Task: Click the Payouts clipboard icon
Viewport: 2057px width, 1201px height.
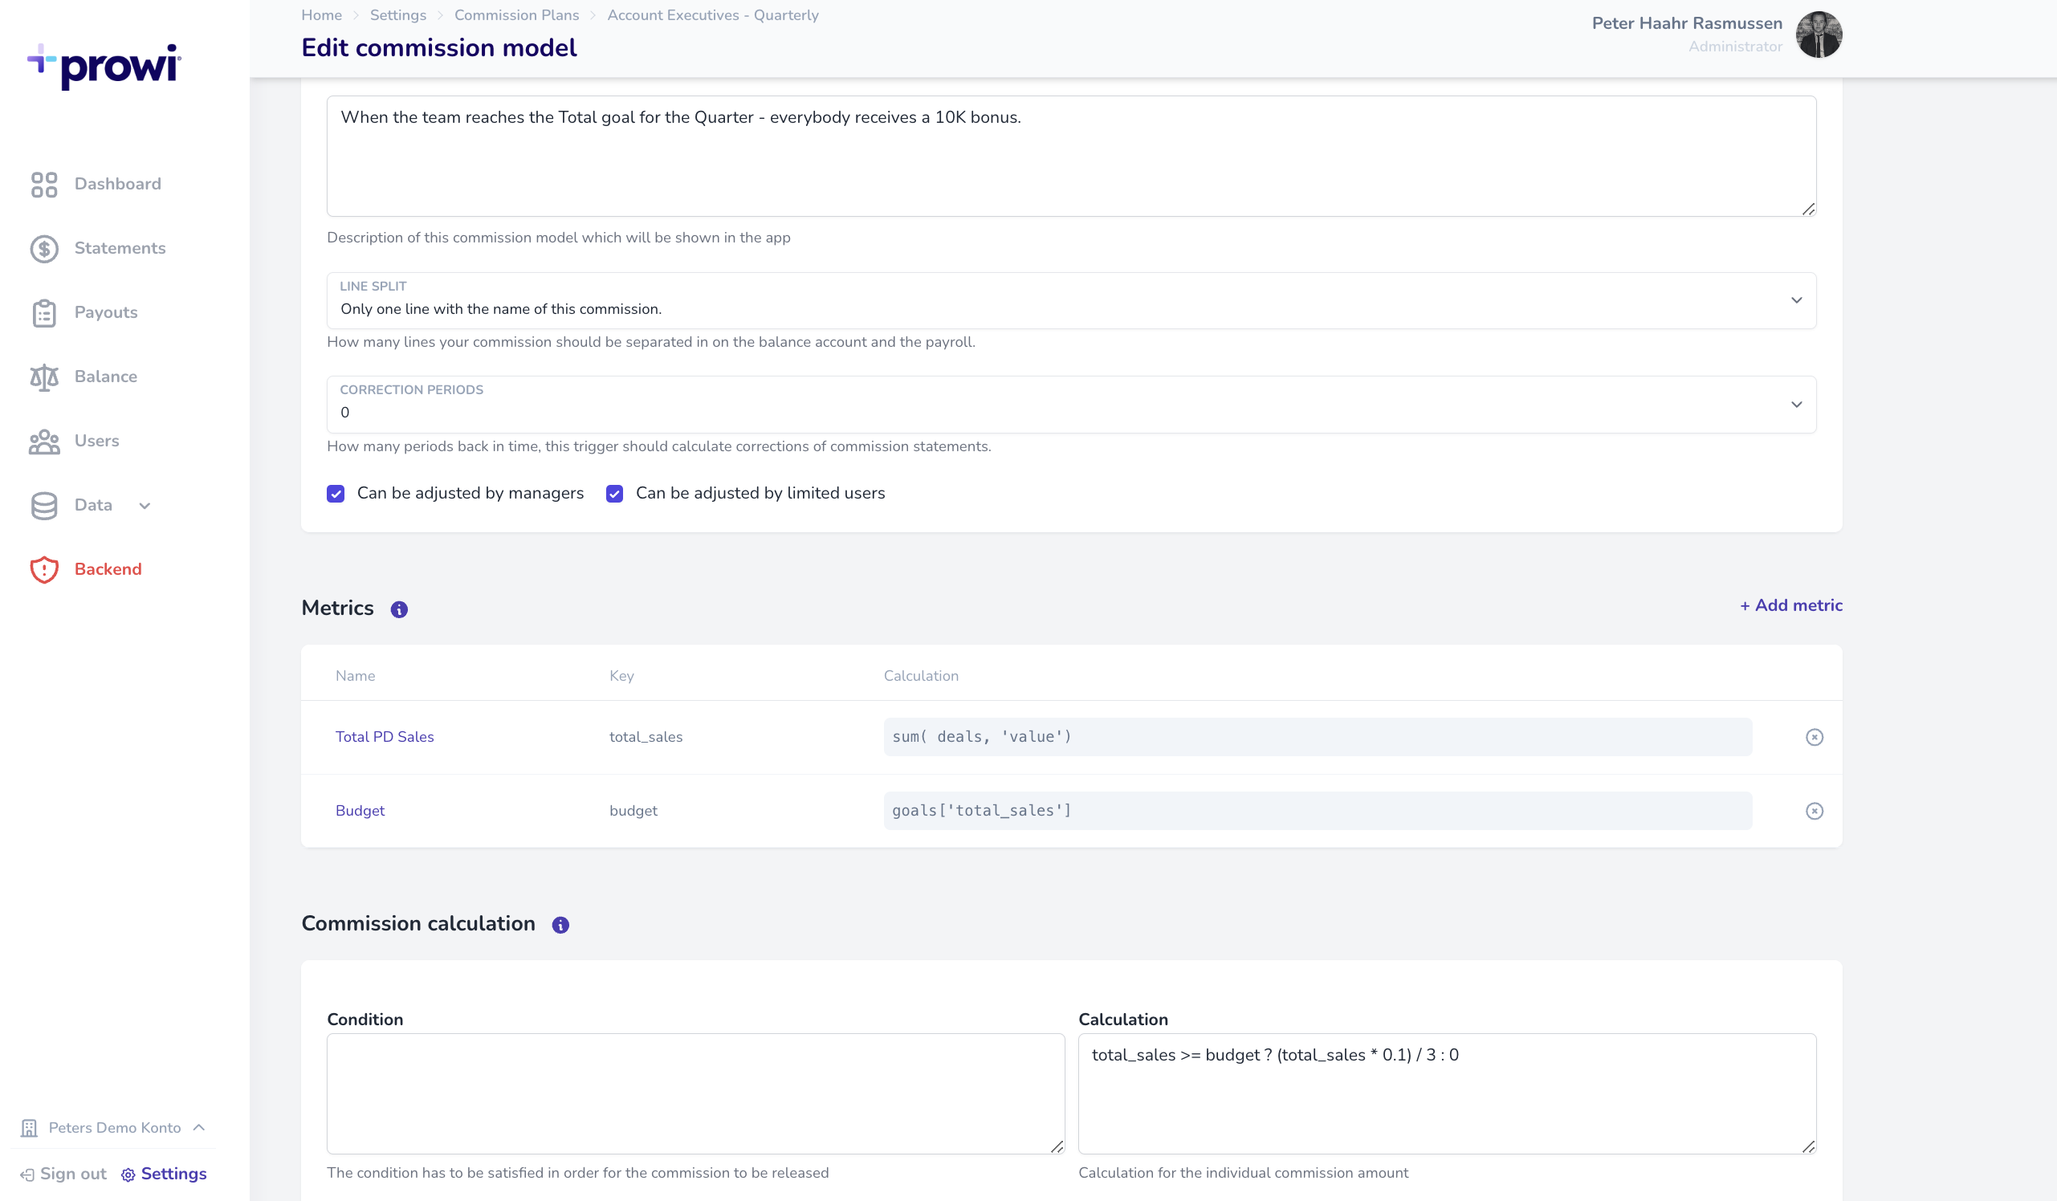Action: click(44, 314)
